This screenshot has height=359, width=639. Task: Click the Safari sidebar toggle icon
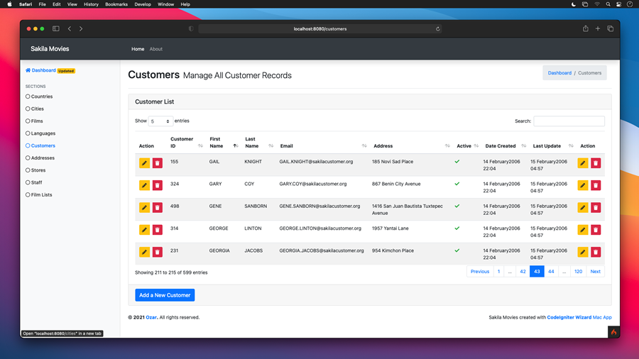point(56,29)
